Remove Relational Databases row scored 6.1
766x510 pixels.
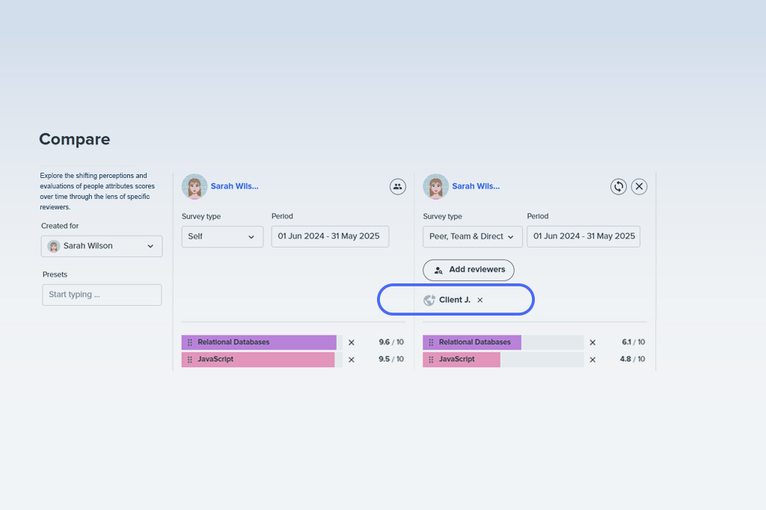point(592,342)
